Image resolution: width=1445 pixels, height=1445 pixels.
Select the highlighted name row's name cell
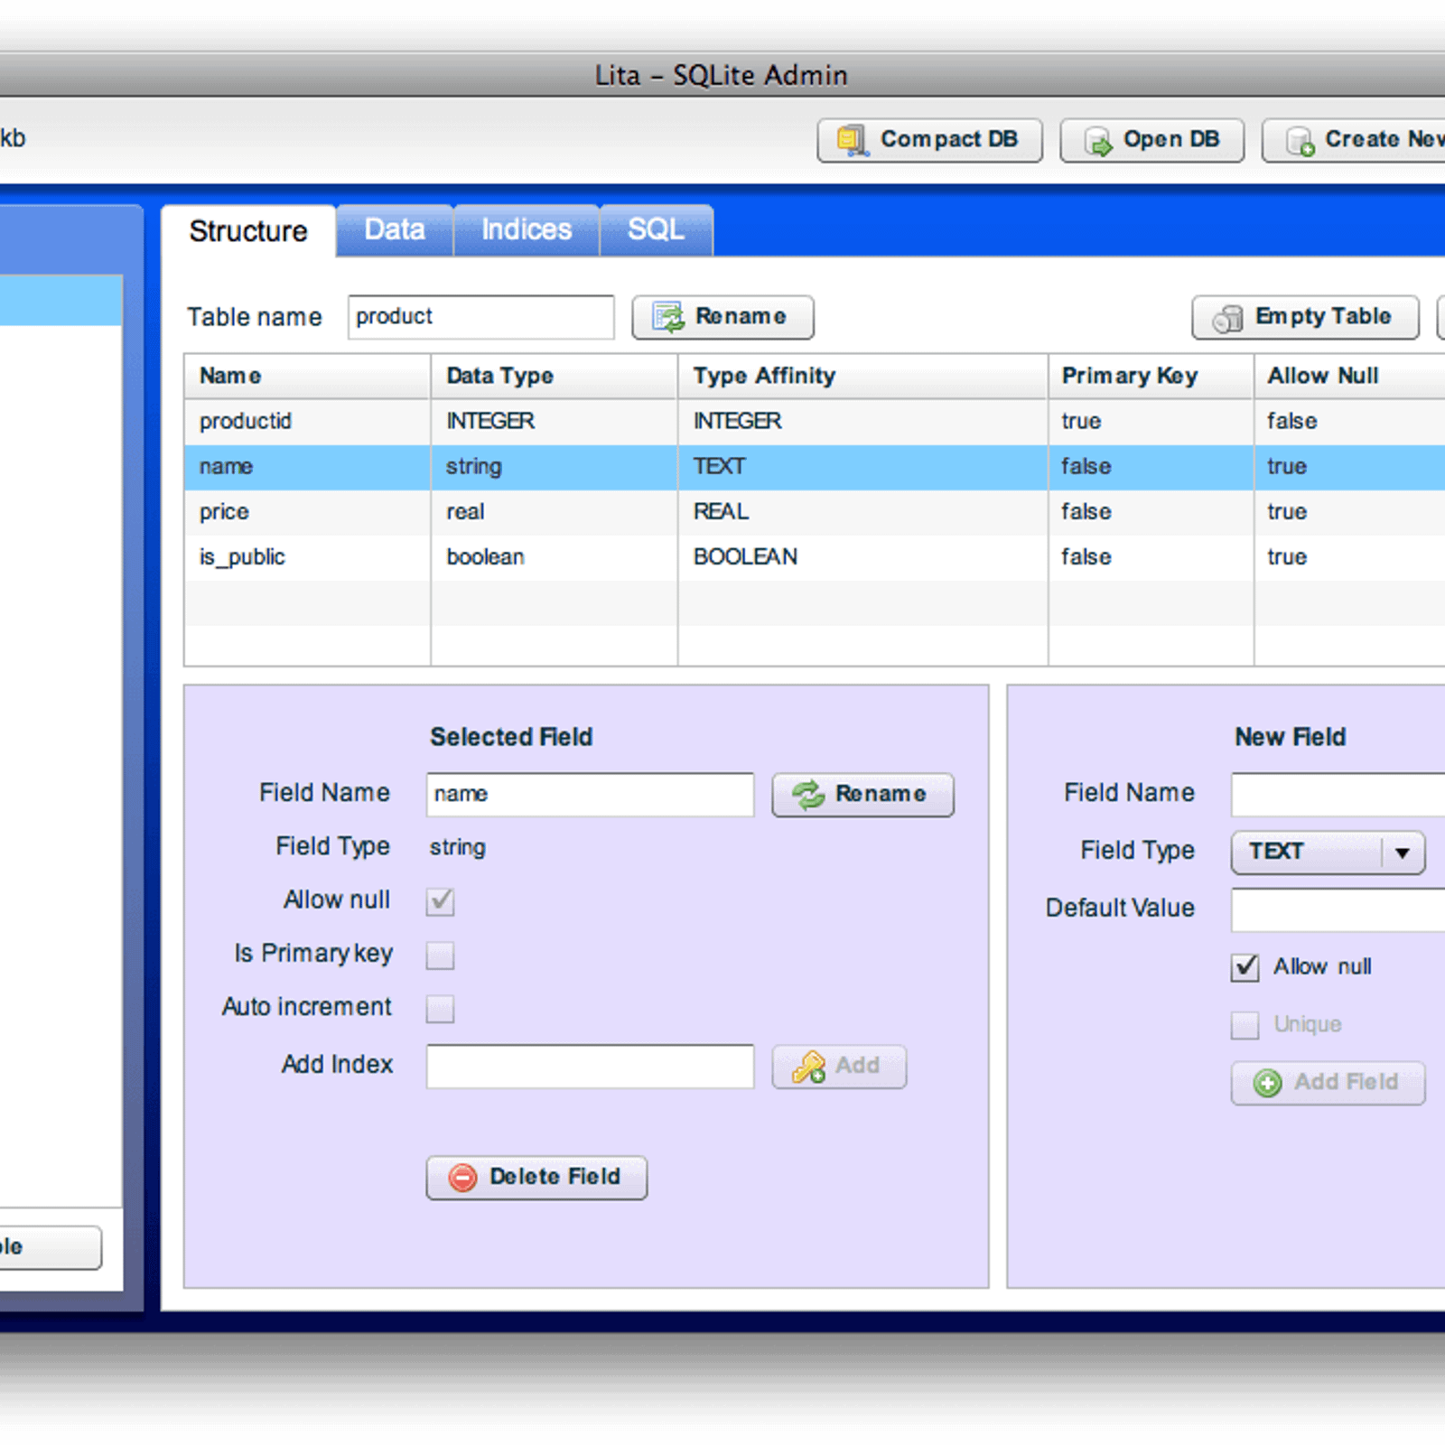click(x=307, y=467)
